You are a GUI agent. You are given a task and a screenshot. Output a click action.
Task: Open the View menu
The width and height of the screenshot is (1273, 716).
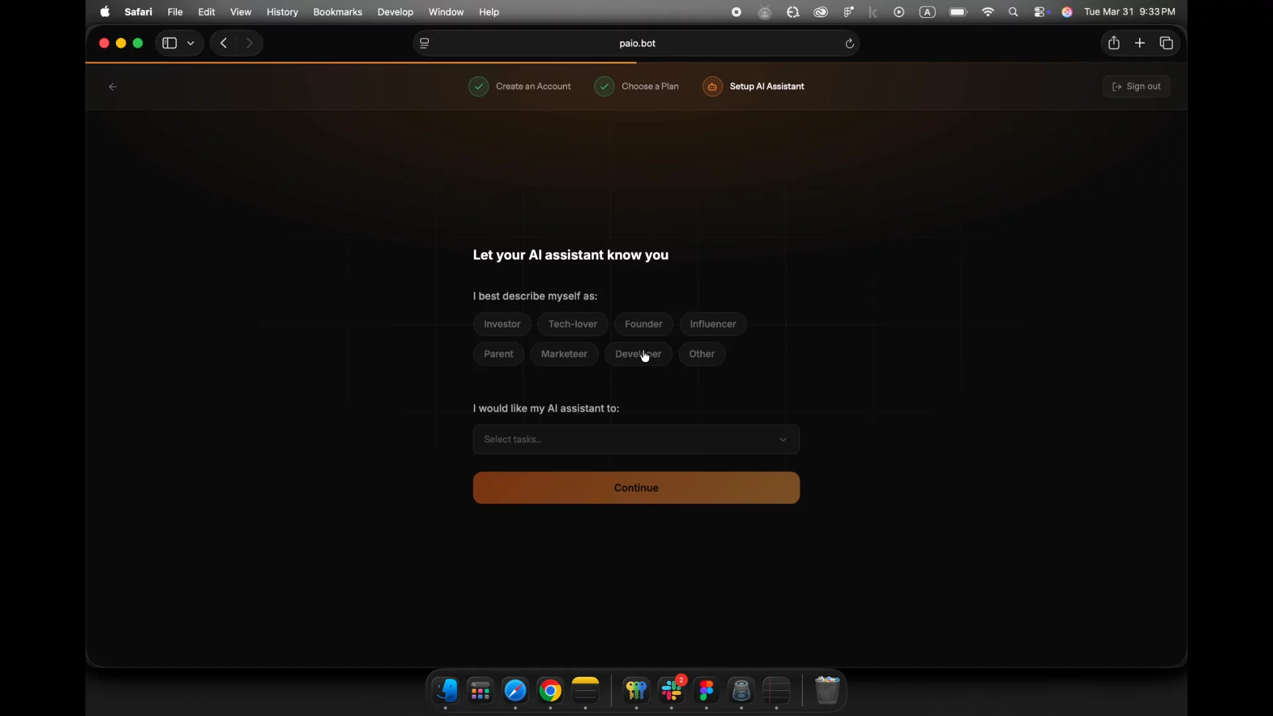tap(241, 12)
